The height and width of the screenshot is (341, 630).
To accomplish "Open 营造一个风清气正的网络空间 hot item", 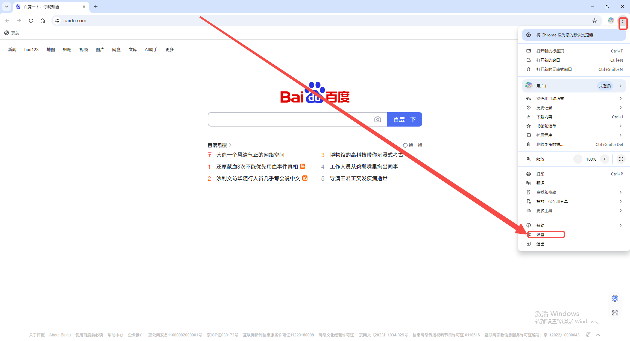I will coord(250,155).
